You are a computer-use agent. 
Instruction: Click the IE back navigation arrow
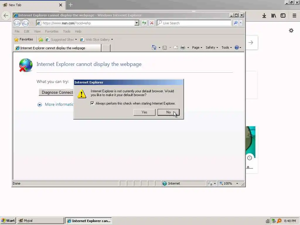coord(17,23)
